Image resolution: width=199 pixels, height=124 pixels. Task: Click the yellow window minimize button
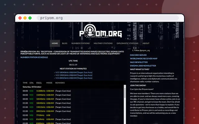click(25, 18)
